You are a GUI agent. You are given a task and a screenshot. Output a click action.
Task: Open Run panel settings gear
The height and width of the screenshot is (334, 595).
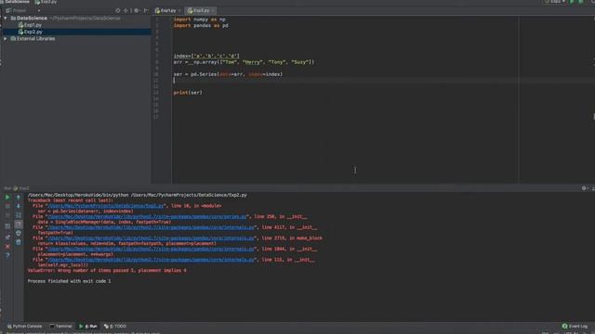point(584,188)
